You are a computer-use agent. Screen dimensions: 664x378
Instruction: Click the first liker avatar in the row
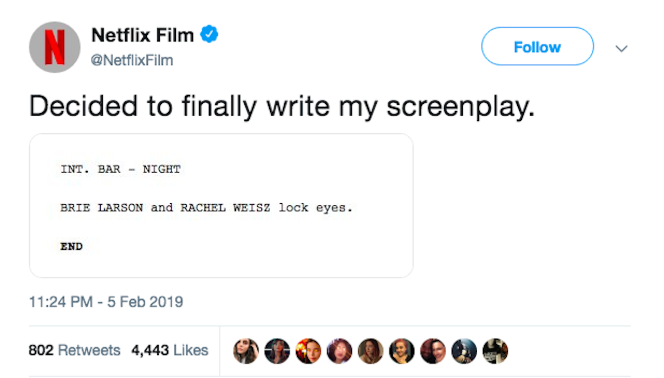pos(246,351)
